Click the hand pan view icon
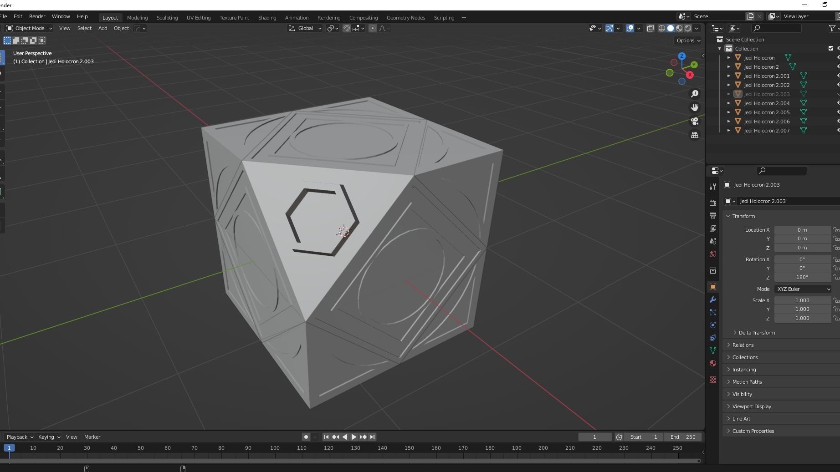This screenshot has height=472, width=840. 695,107
